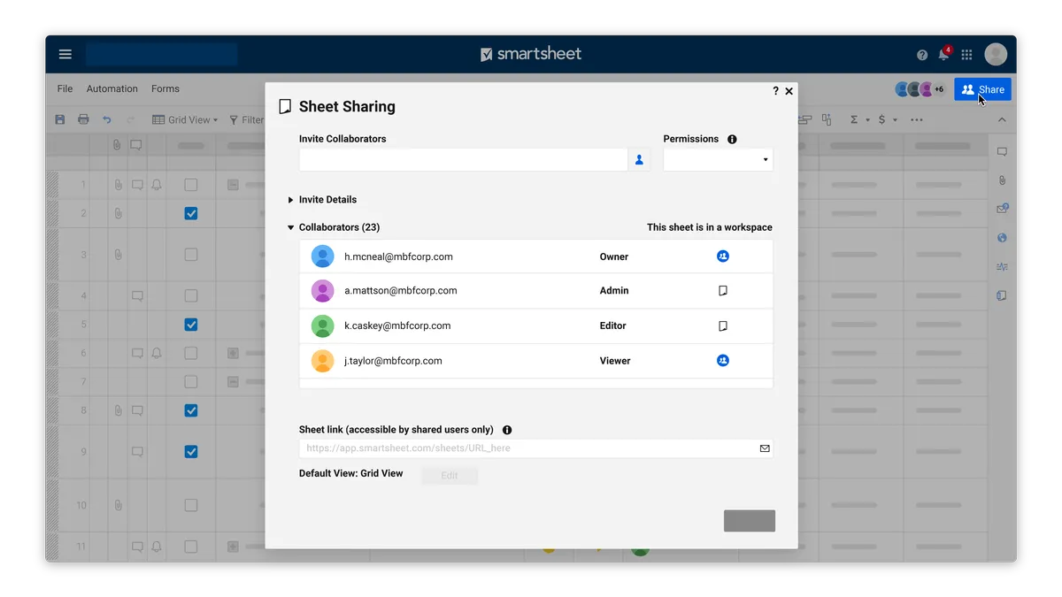Check the checkbox in row 10

[190, 505]
